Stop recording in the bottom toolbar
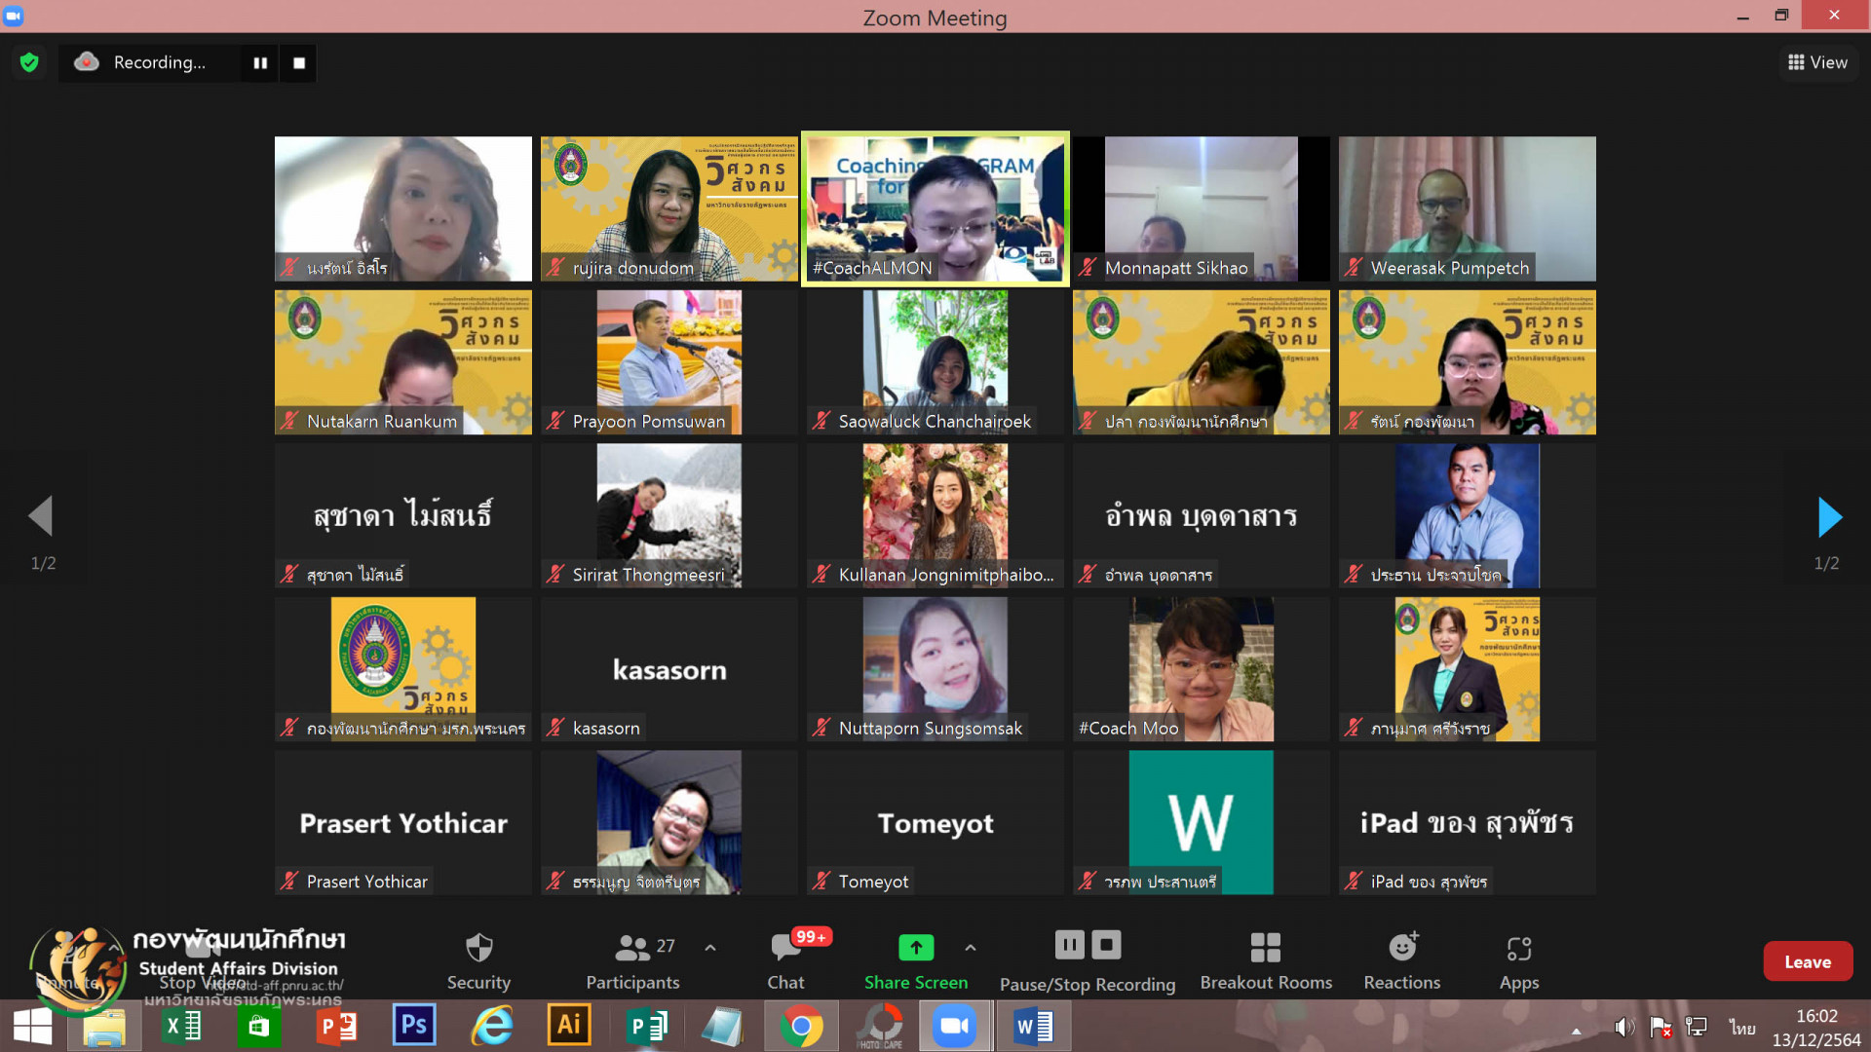Viewport: 1871px width, 1052px height. 1106,944
